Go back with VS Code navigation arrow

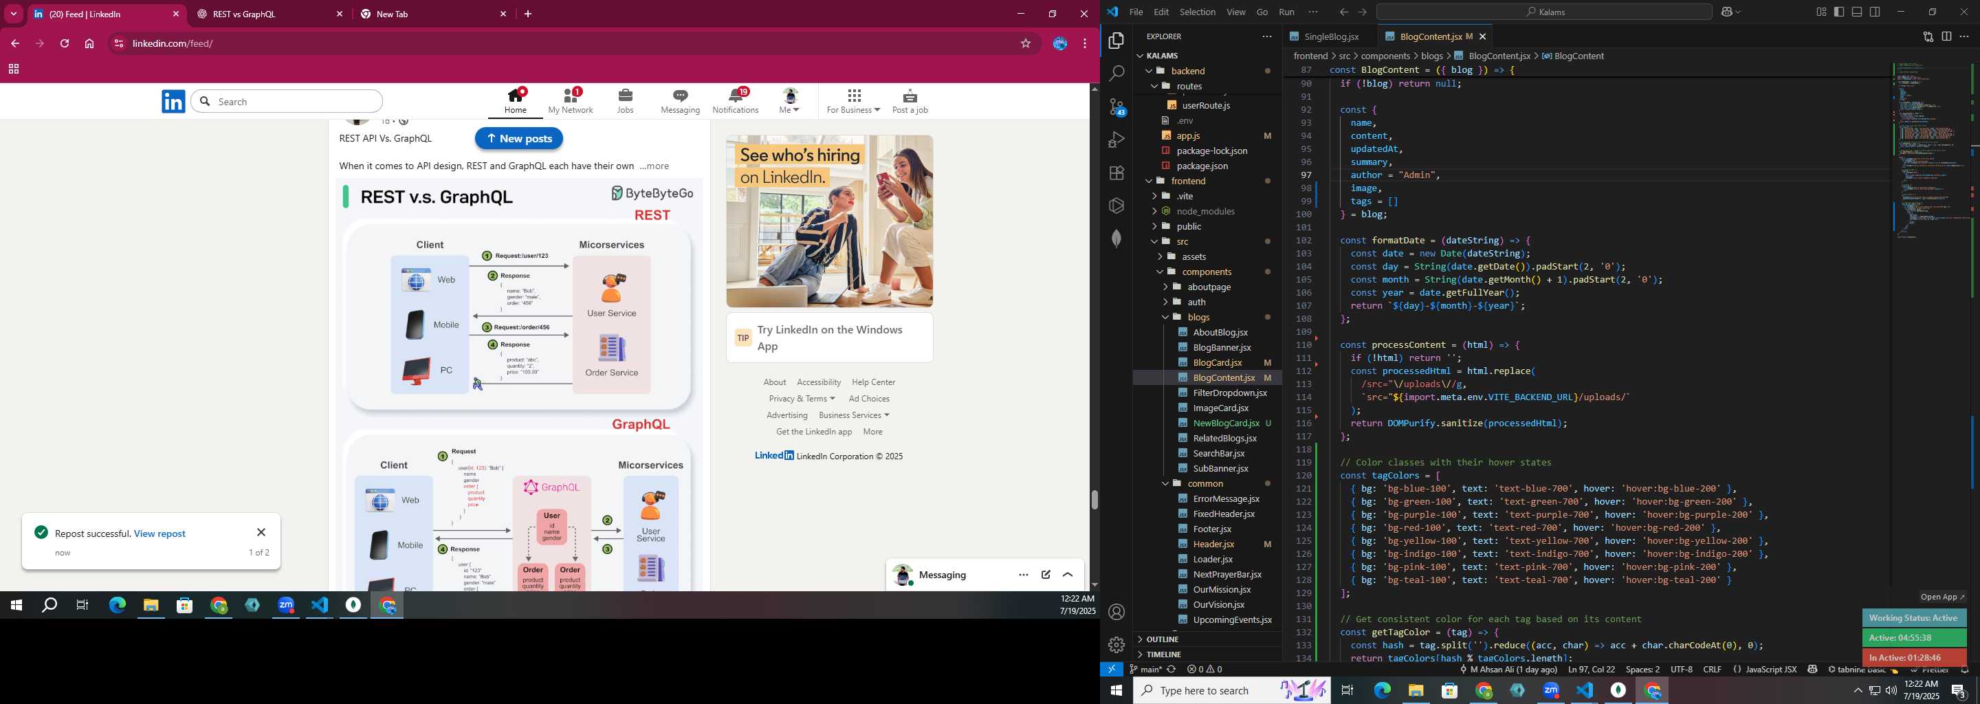click(x=1343, y=12)
